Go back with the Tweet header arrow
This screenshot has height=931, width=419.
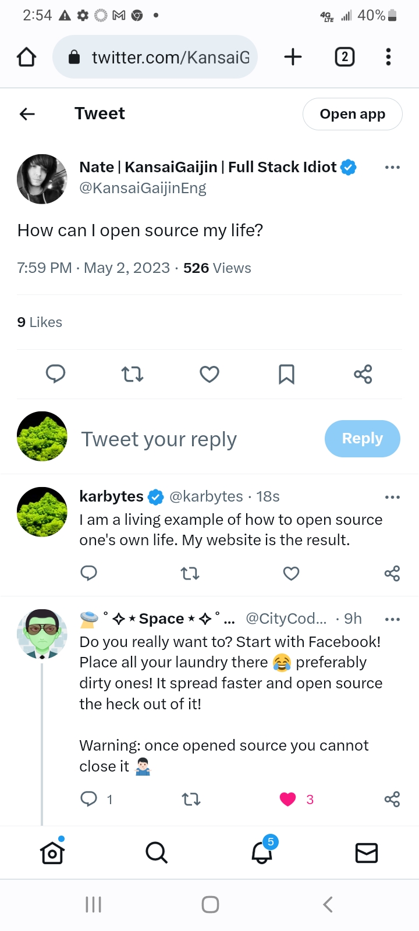coord(27,114)
